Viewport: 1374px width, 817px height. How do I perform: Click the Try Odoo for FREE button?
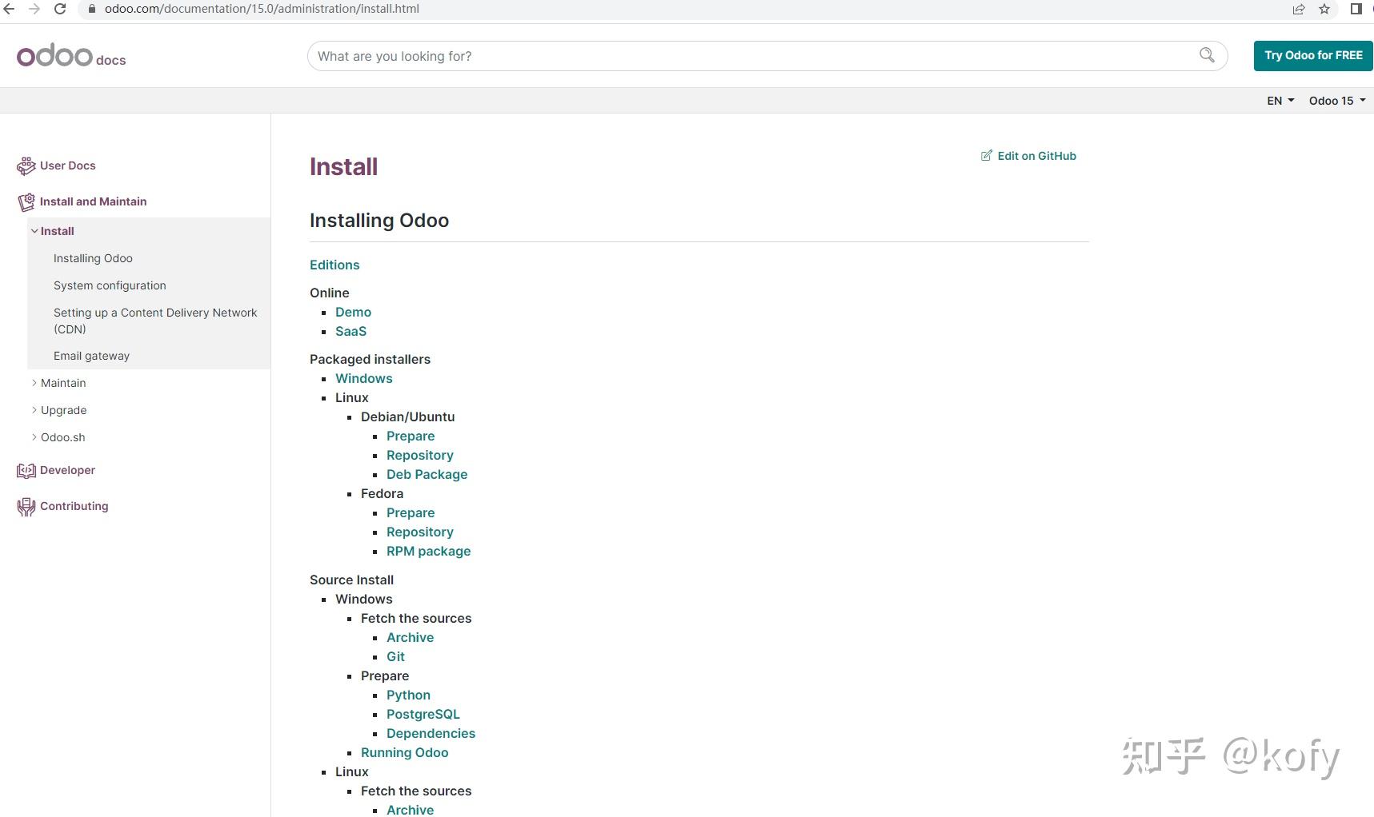1312,56
